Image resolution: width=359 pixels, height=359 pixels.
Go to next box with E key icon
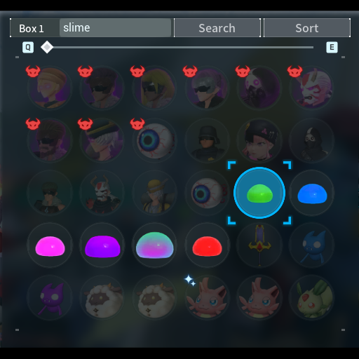[x=332, y=48]
